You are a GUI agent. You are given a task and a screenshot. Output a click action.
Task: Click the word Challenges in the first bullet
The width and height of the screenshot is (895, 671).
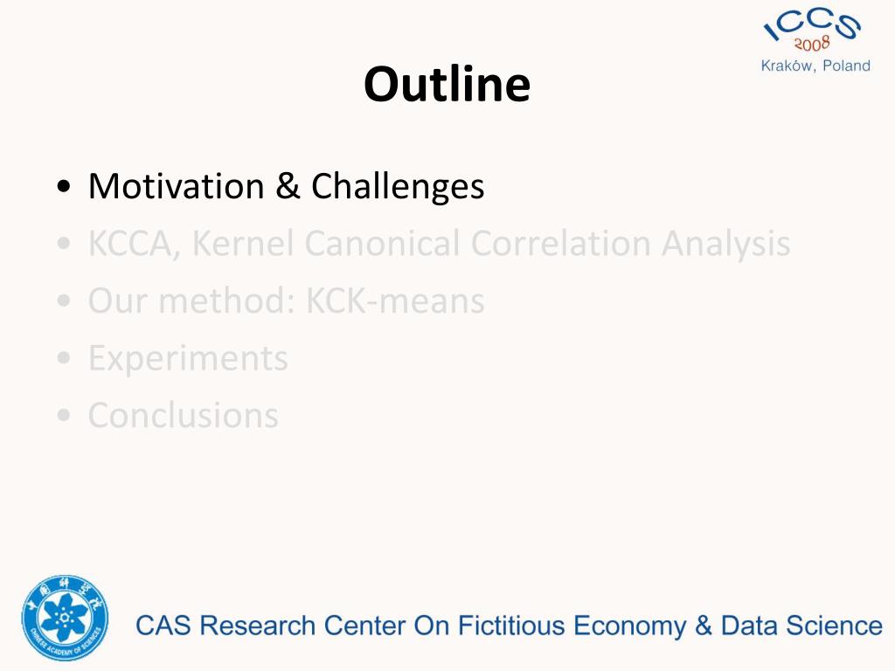(x=398, y=186)
